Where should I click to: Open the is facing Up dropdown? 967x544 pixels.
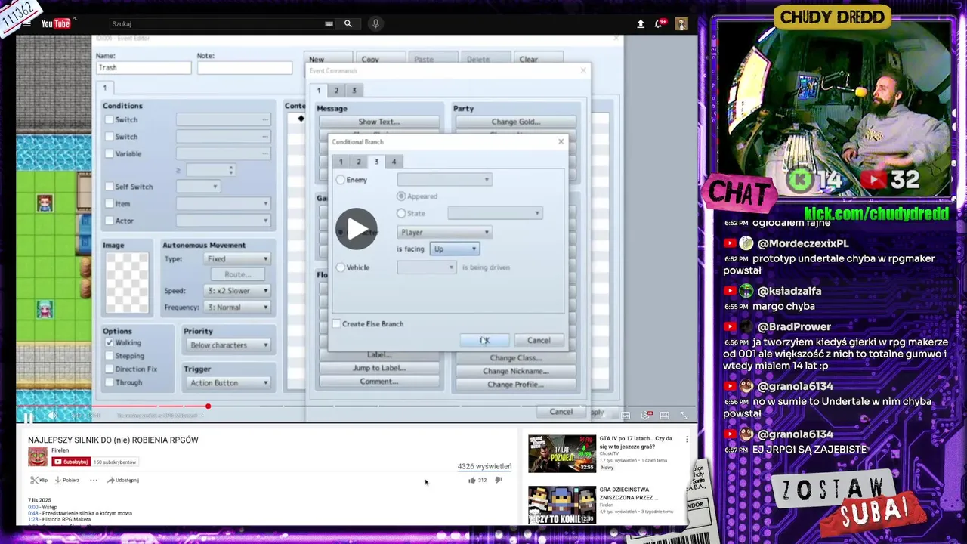[455, 249]
